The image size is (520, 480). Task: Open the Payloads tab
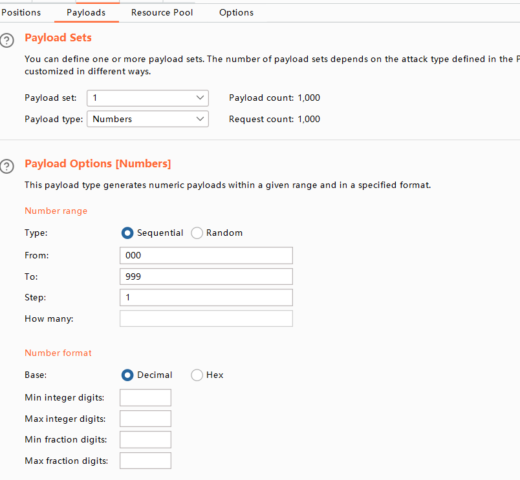coord(86,13)
